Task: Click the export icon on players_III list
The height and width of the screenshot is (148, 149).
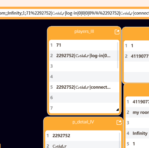Action: pyautogui.click(x=117, y=32)
